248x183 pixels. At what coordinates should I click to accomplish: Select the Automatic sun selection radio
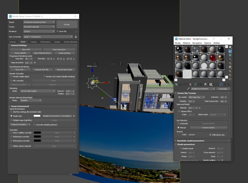click(x=178, y=124)
